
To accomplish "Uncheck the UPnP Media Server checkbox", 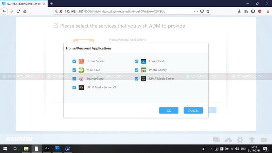I will point(137,79).
